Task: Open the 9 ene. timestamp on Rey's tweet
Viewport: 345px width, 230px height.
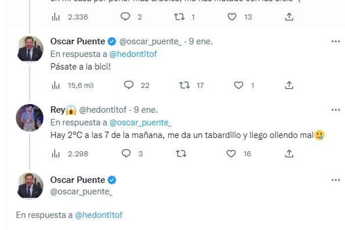Action: click(146, 110)
